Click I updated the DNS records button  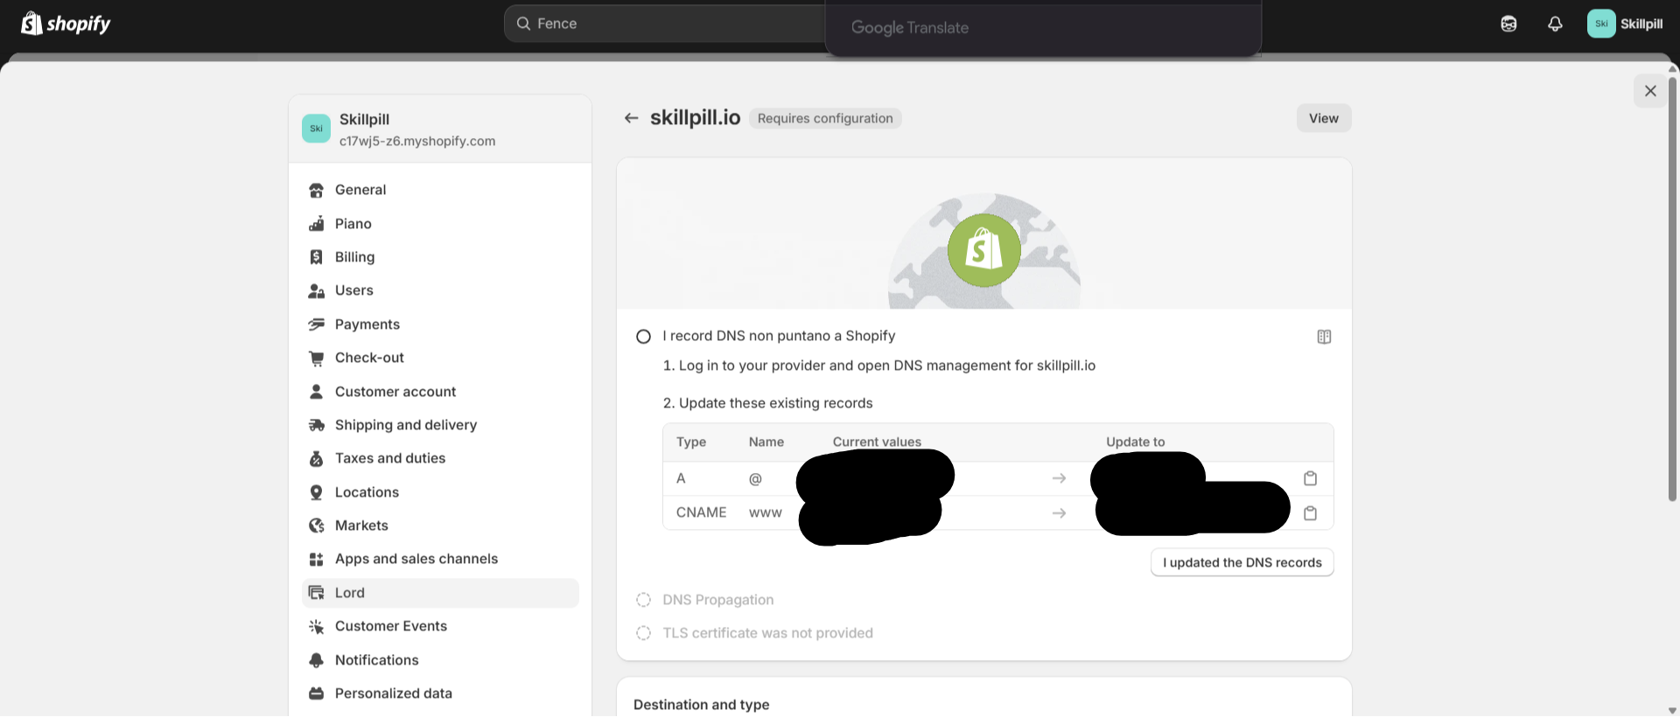pyautogui.click(x=1242, y=562)
